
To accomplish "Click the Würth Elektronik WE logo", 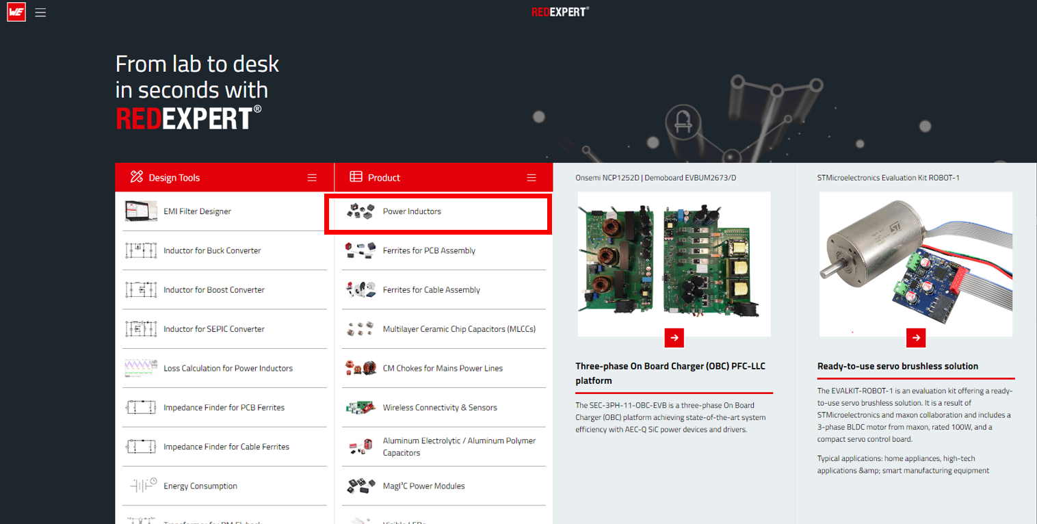I will click(x=16, y=12).
